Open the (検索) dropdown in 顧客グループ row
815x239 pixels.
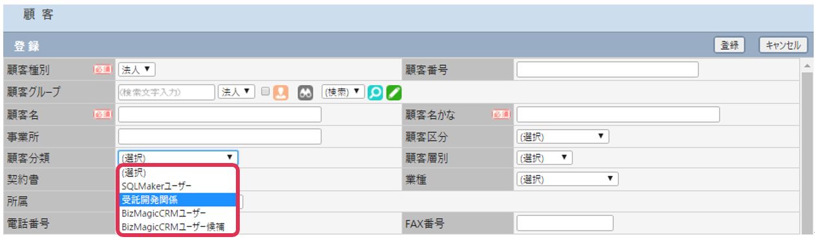pyautogui.click(x=343, y=91)
